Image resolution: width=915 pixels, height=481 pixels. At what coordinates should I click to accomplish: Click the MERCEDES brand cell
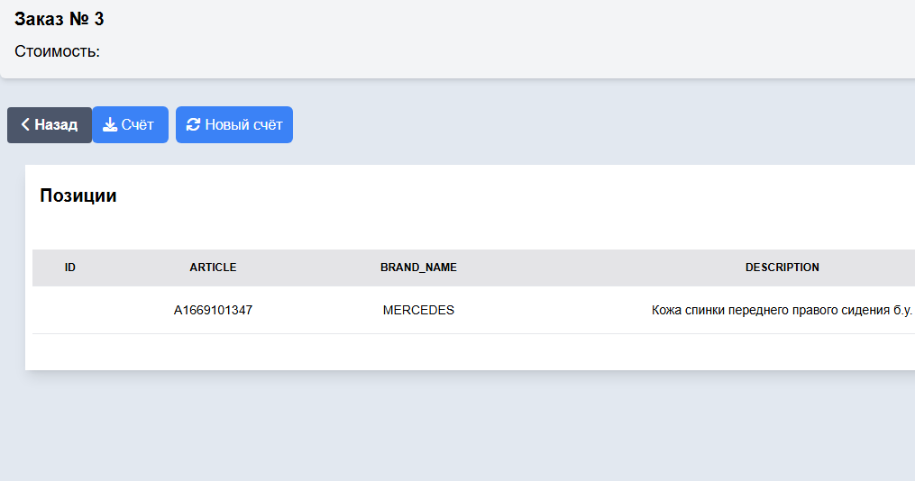(x=418, y=310)
